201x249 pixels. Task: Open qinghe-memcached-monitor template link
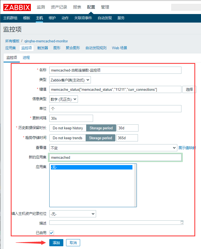point(46,41)
